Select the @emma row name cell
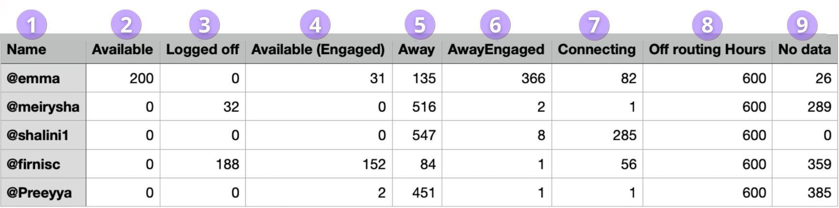This screenshot has height=208, width=839. pos(33,78)
